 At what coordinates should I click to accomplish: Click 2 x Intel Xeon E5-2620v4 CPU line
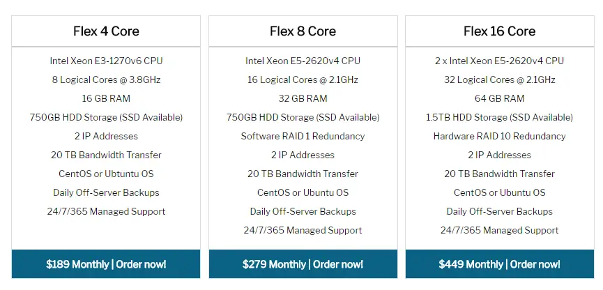500,61
